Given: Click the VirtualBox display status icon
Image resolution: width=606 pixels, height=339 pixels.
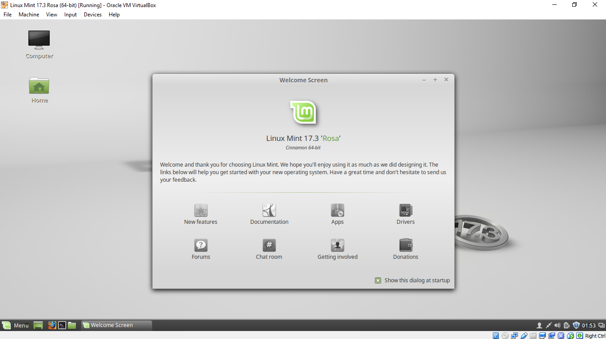Looking at the screenshot, I should pyautogui.click(x=542, y=335).
